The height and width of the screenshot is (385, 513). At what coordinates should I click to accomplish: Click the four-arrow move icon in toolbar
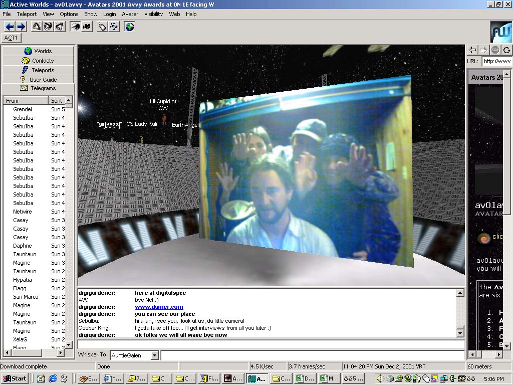[x=114, y=27]
